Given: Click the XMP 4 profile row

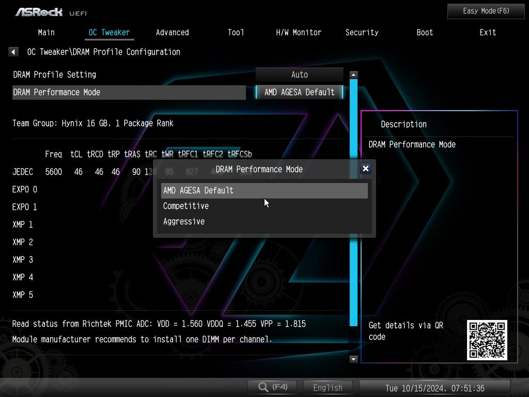Looking at the screenshot, I should (23, 277).
